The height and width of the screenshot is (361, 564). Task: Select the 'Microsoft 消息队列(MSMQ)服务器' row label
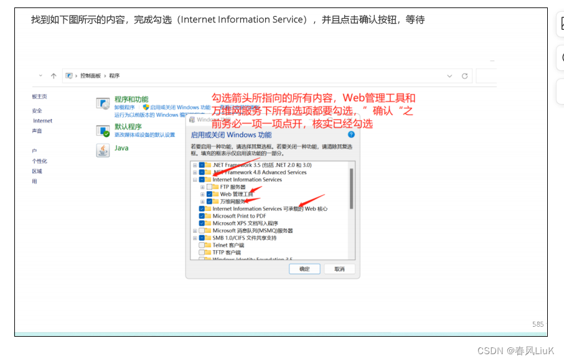[253, 230]
